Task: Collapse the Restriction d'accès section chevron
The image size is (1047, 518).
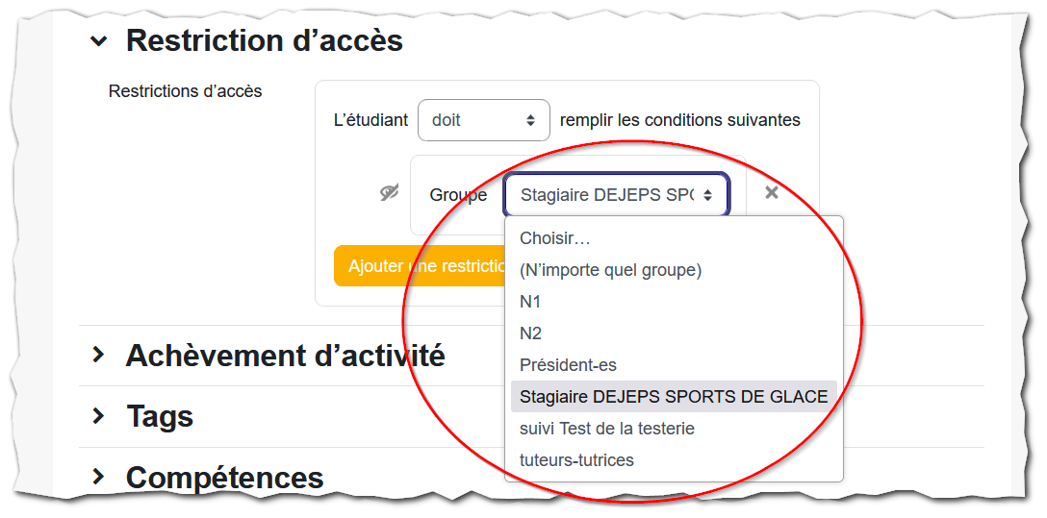Action: pyautogui.click(x=98, y=41)
